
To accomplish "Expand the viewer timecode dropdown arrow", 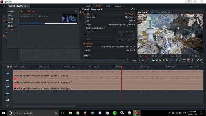I will click(147, 60).
